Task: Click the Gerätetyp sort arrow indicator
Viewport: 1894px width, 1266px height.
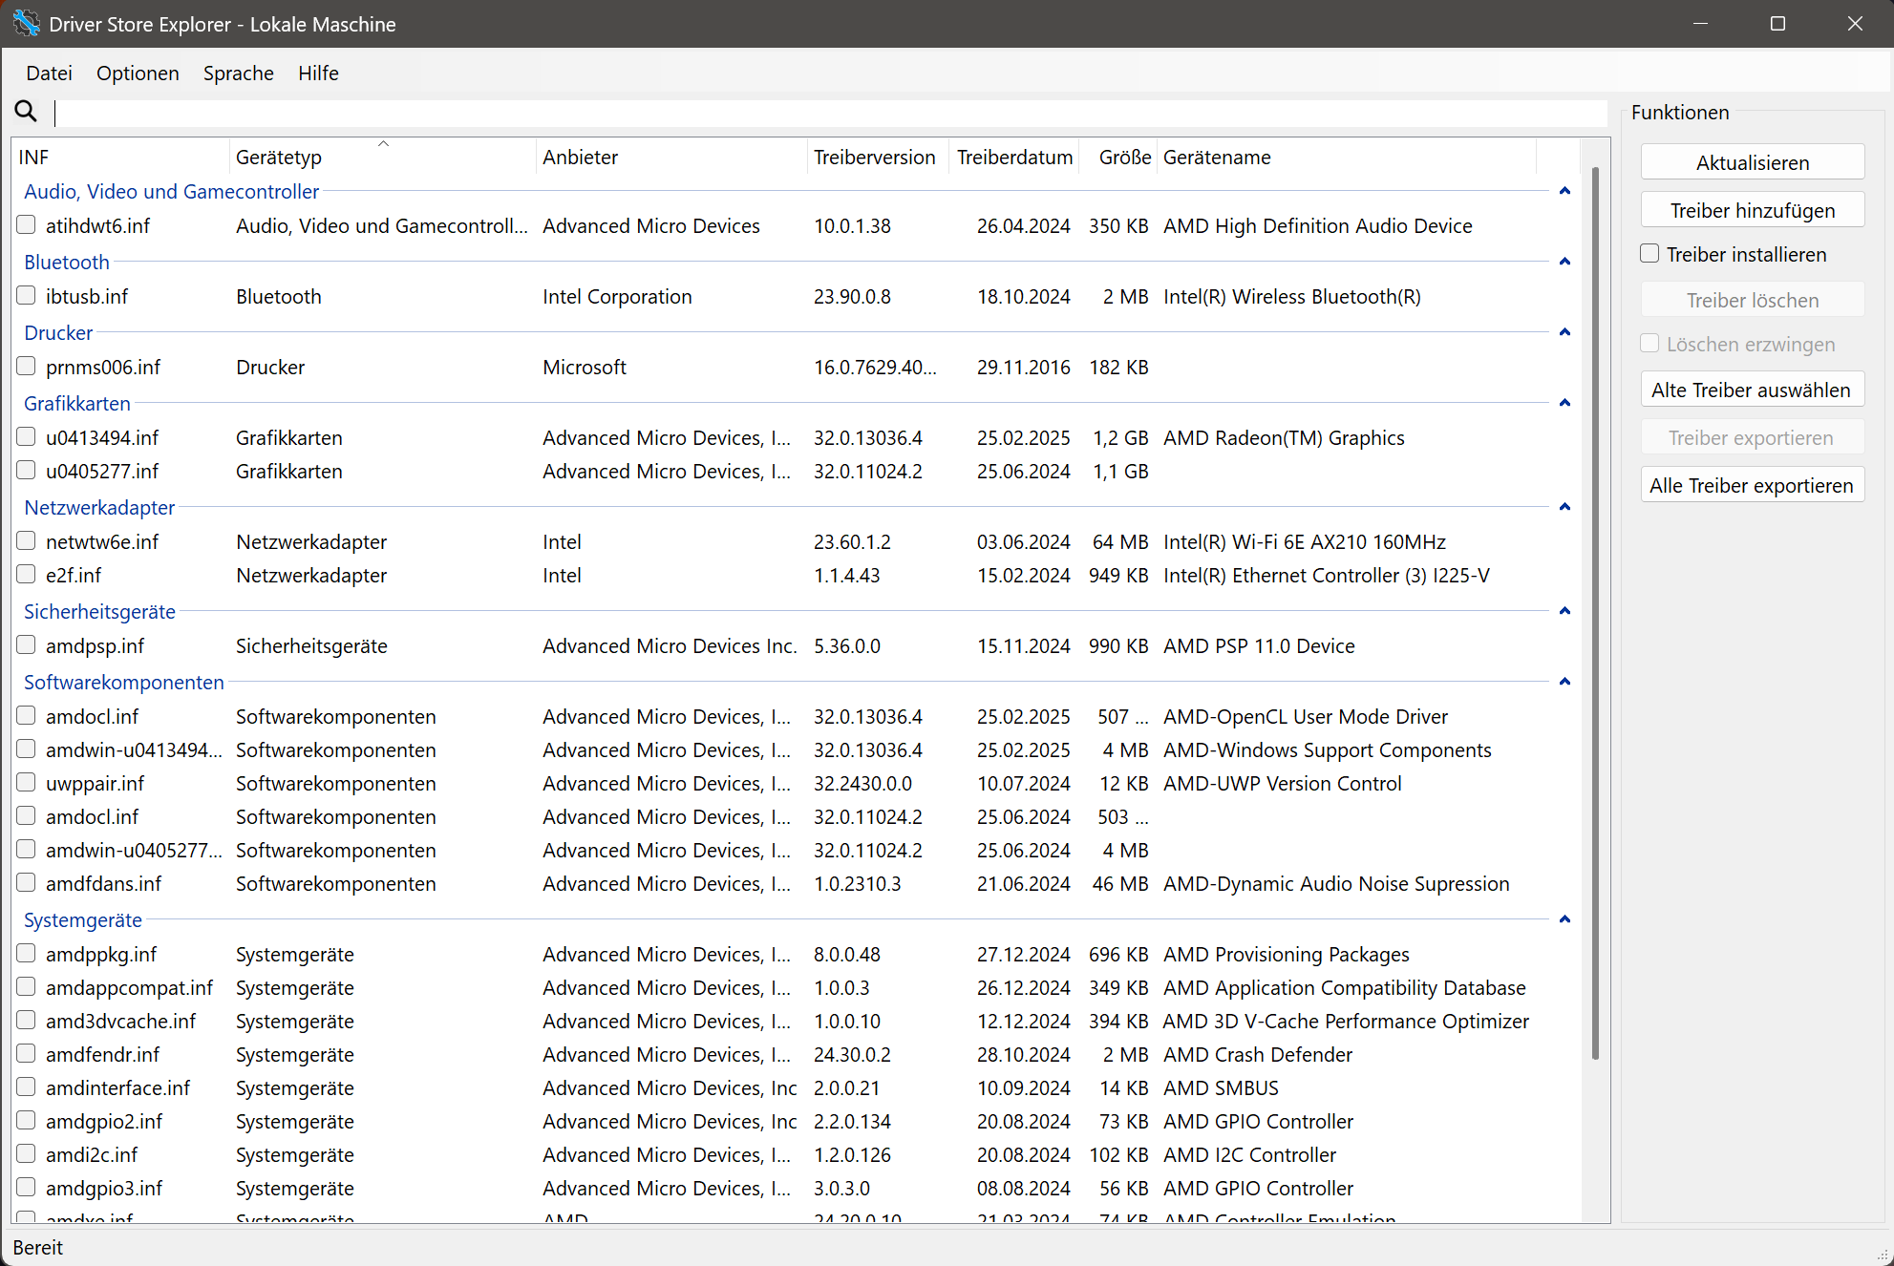Action: (383, 144)
